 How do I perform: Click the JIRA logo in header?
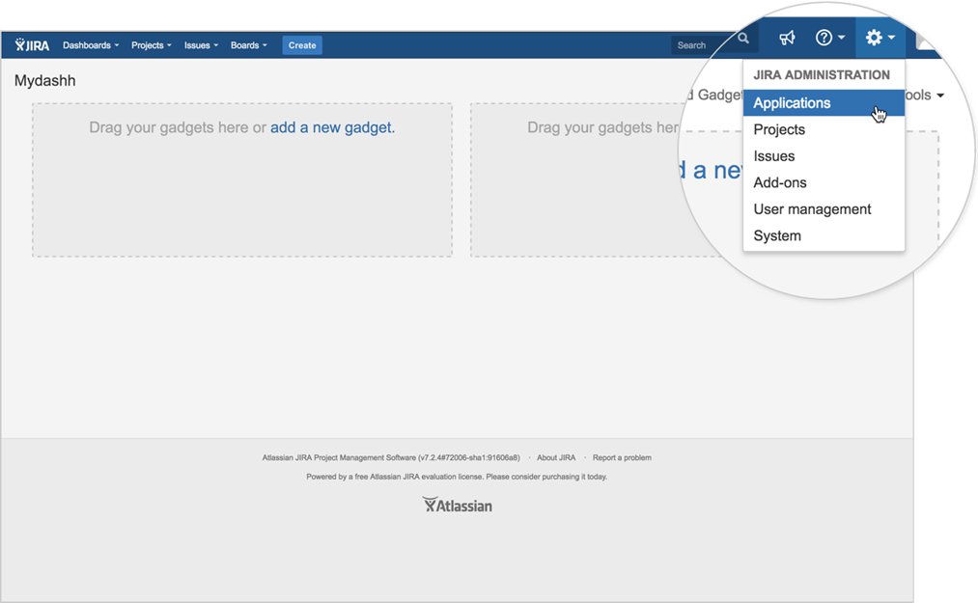click(x=32, y=45)
